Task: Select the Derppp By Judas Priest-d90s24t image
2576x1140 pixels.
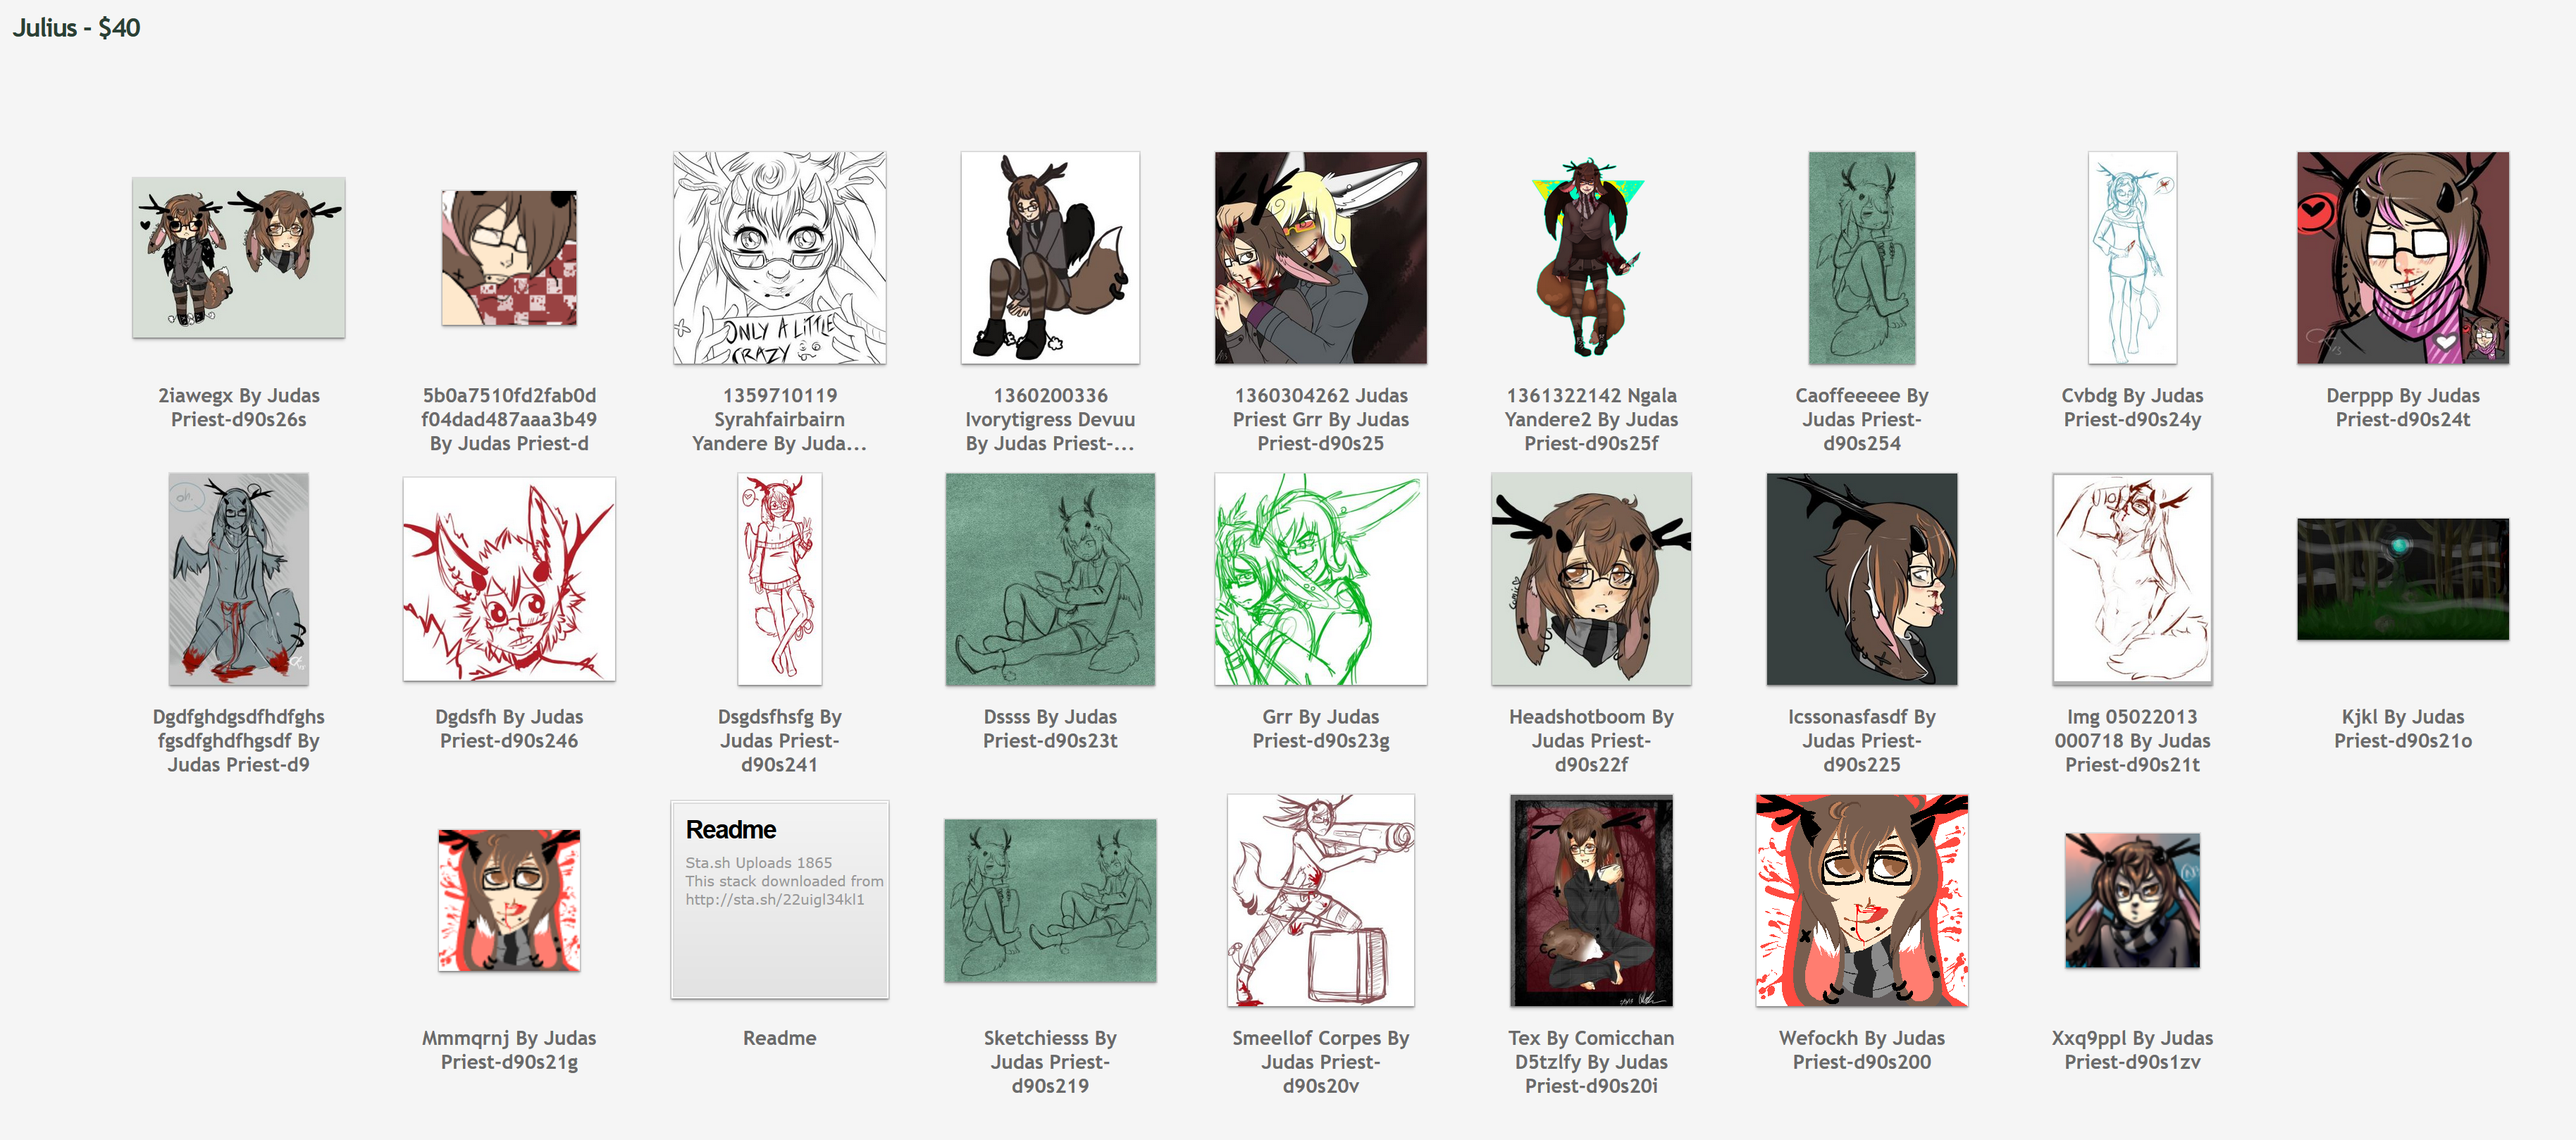Action: coord(2402,258)
